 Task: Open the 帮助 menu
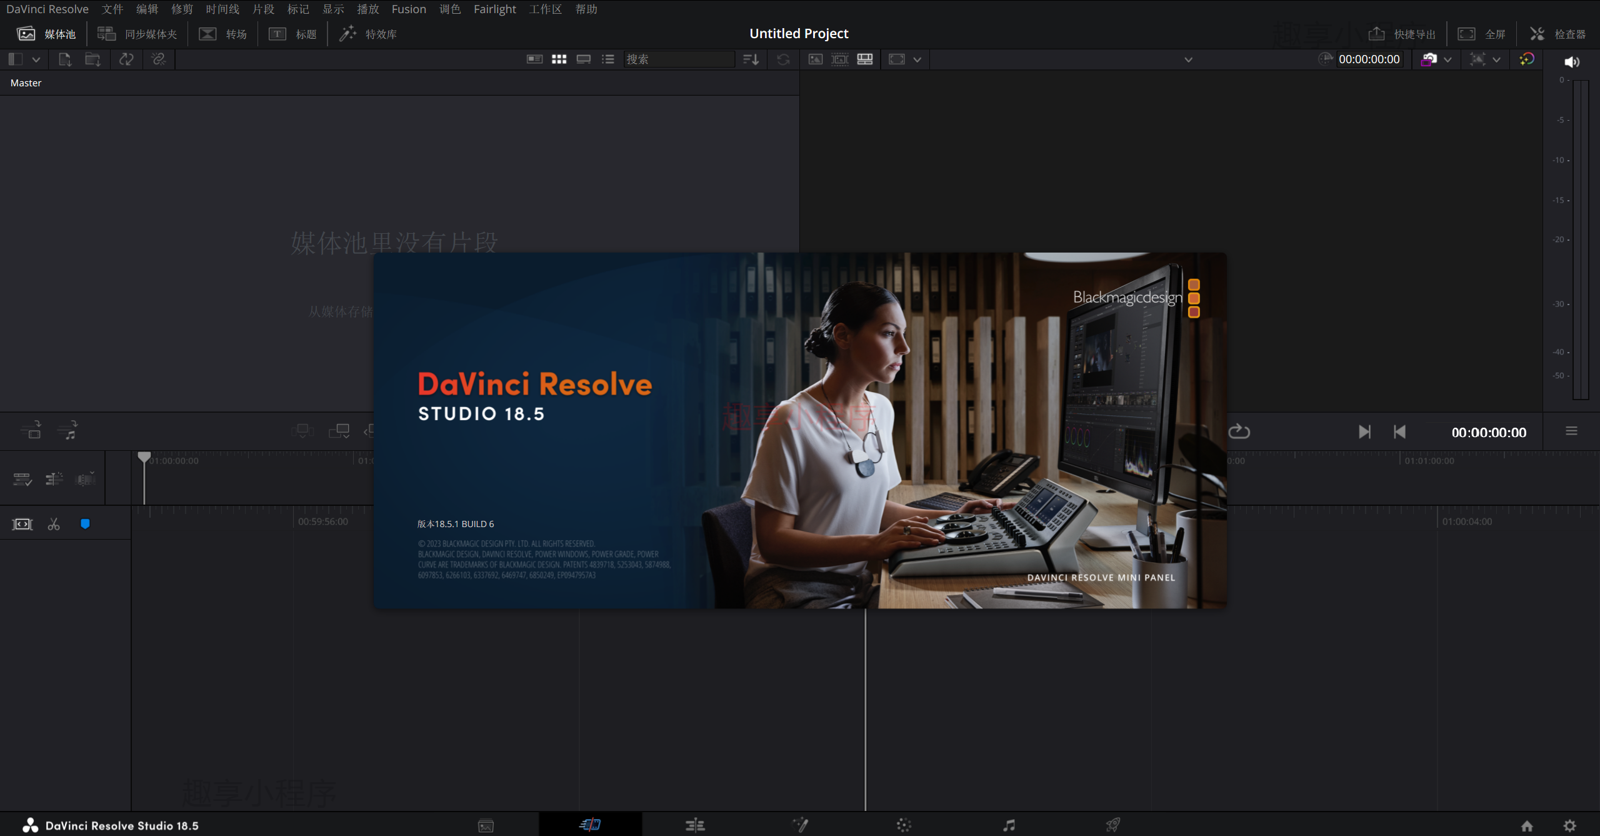tap(586, 9)
